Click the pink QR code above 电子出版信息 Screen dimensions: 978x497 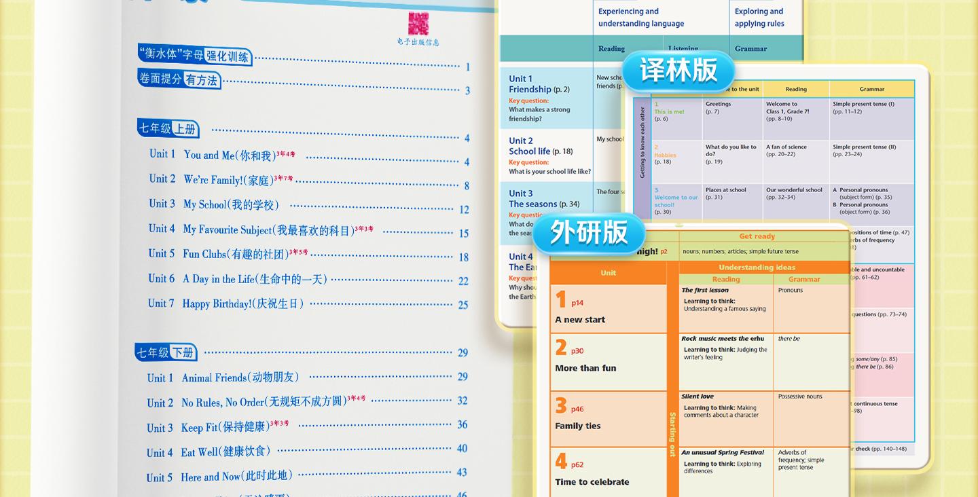(418, 24)
